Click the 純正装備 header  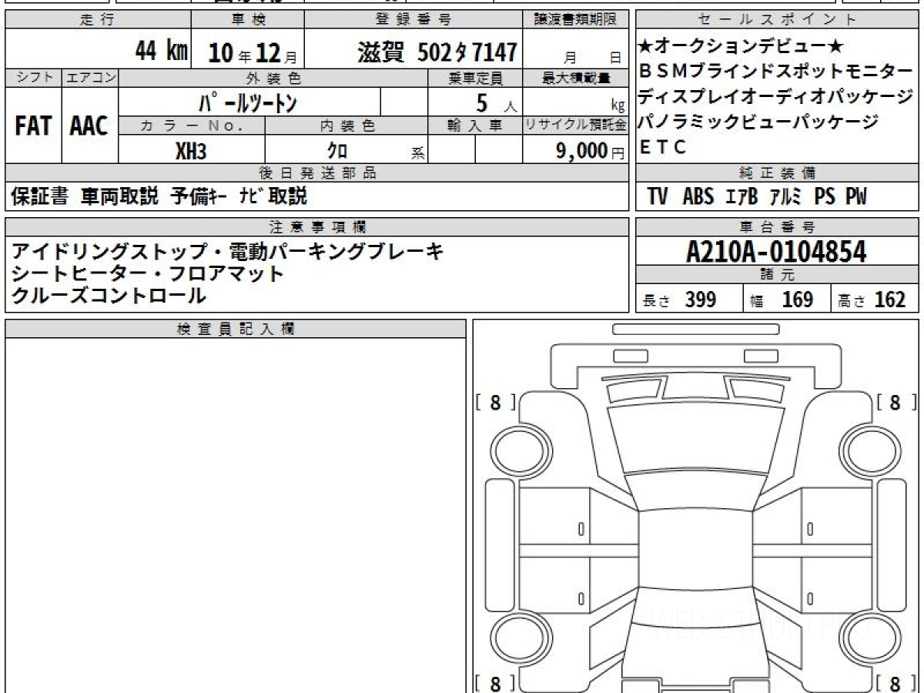[x=777, y=172]
